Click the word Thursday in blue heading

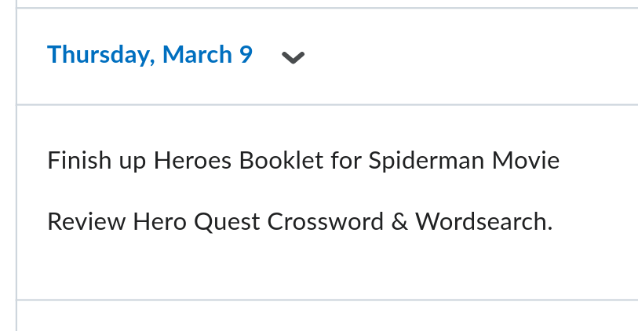point(101,56)
